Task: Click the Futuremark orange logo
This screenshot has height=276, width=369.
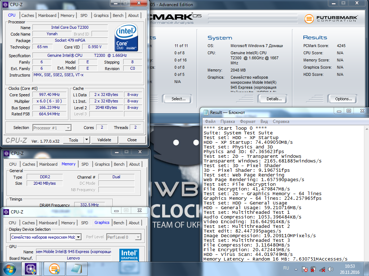Action: (309, 19)
